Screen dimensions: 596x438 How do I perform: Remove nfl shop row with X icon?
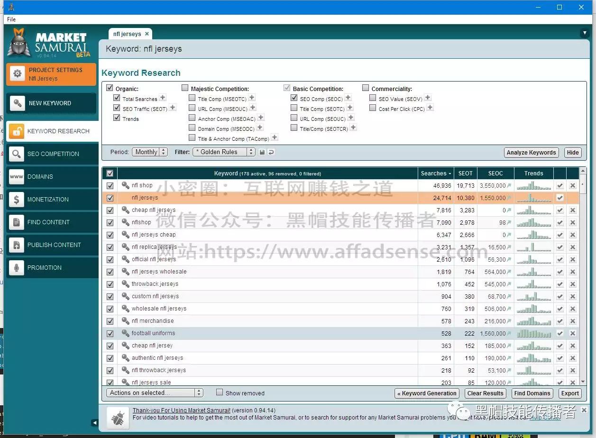pos(572,186)
